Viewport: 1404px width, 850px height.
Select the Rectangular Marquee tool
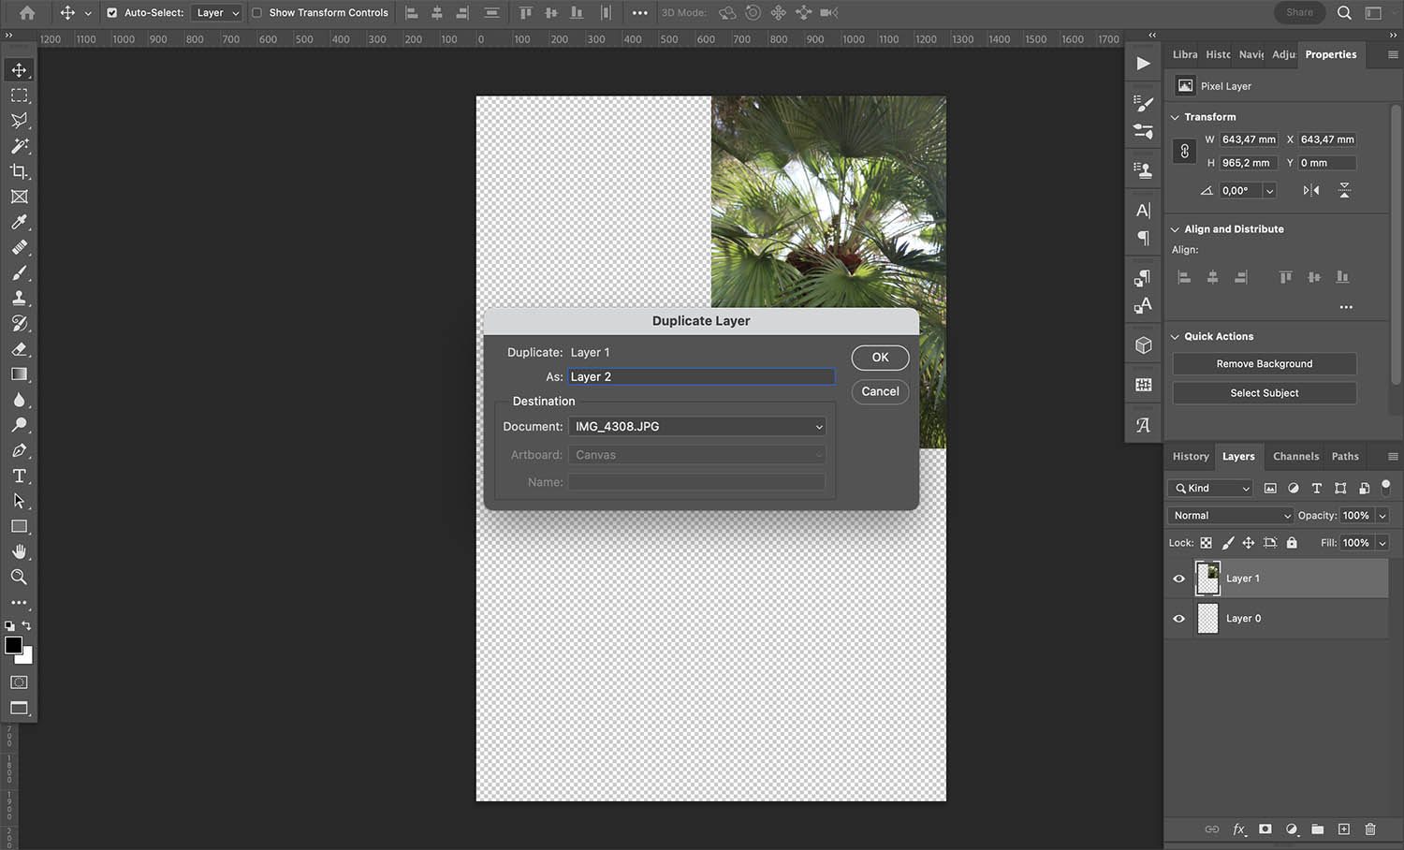20,95
